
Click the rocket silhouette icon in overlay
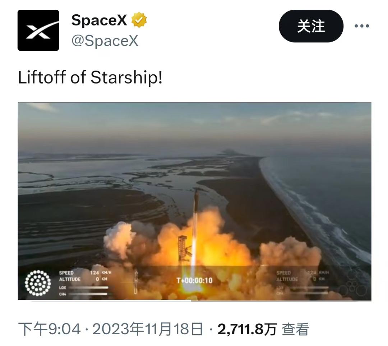click(x=135, y=282)
